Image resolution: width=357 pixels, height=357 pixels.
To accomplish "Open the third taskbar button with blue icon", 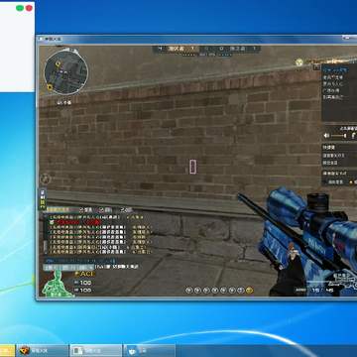I will 150,350.
